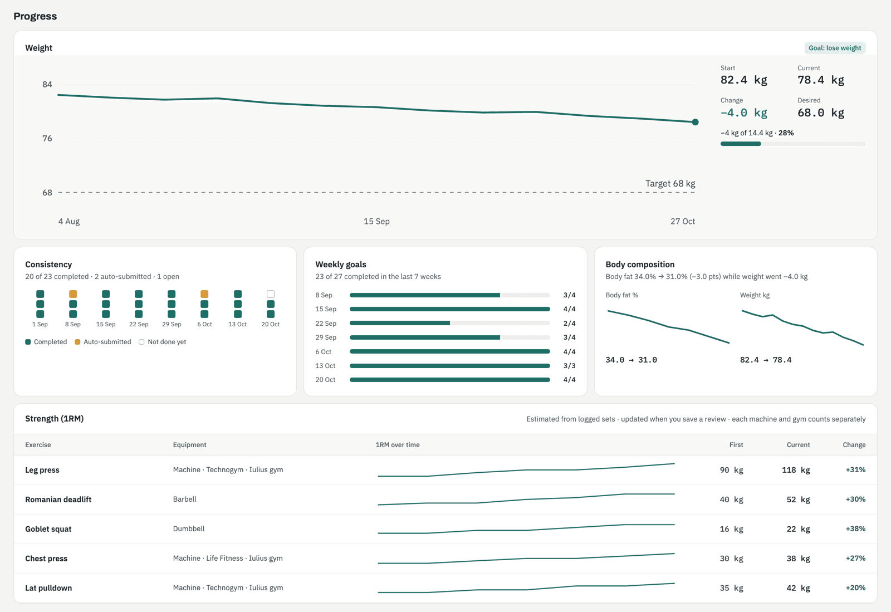The image size is (891, 612).
Task: Click 'Machine · Life Fitness · Iulius gym' equipment cell
Action: [228, 559]
